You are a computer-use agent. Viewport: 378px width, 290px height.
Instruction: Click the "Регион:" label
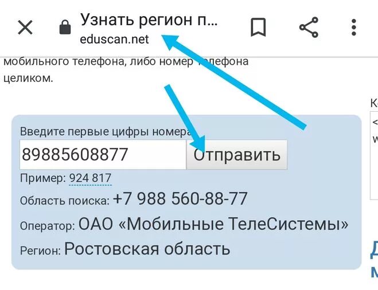[x=40, y=250]
